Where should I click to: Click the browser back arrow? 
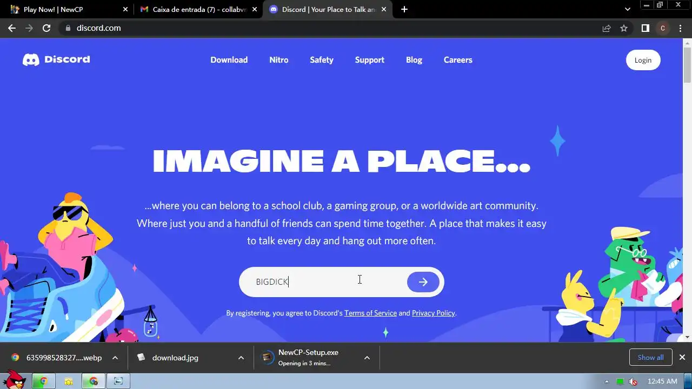(12, 28)
